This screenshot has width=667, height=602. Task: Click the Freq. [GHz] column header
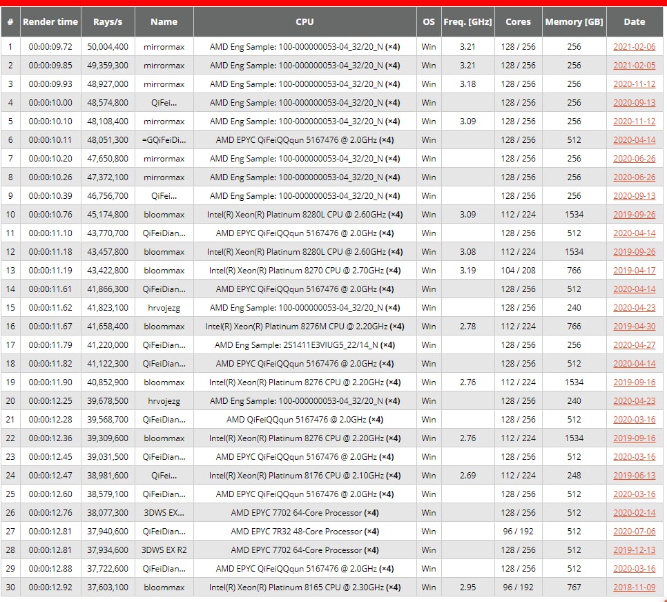pyautogui.click(x=468, y=21)
